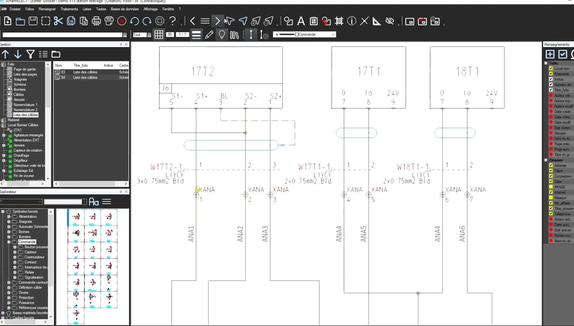Toggle the Client checkbox under Dossier
Image resolution: width=574 pixels, height=326 pixels.
tap(551, 171)
